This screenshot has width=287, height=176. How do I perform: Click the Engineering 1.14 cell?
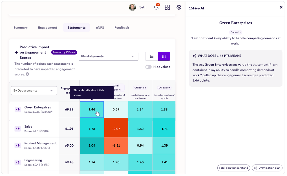[x=92, y=162]
